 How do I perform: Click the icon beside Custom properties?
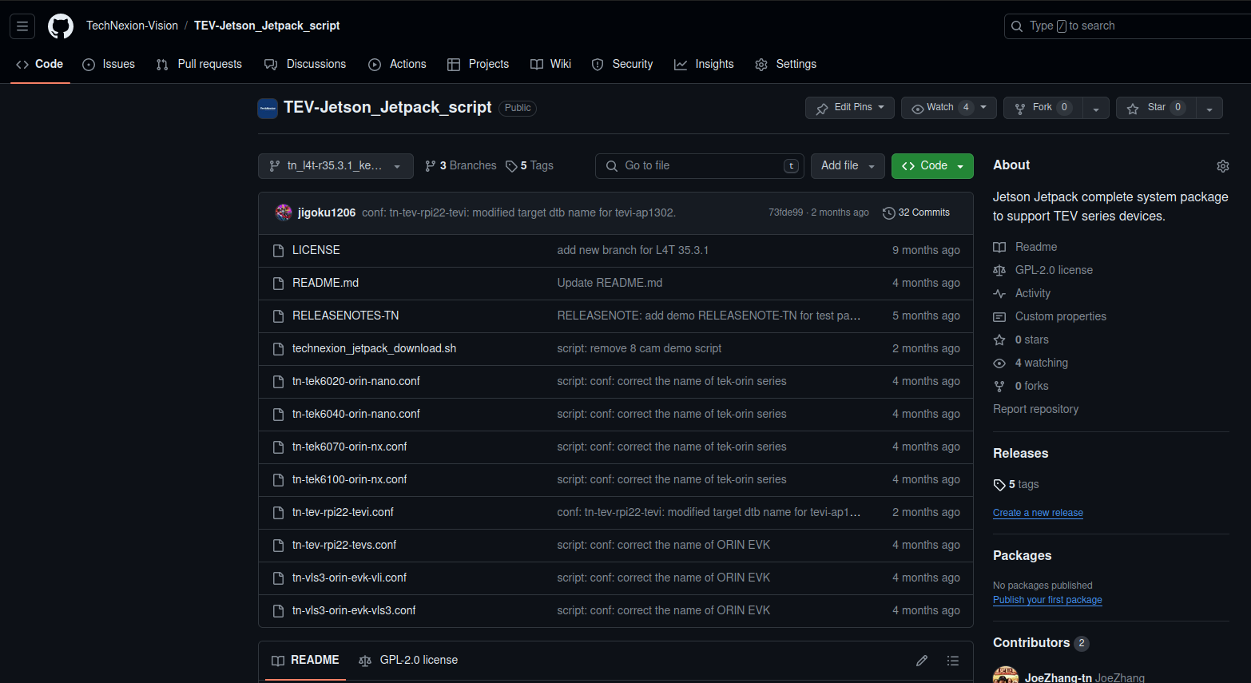click(999, 317)
